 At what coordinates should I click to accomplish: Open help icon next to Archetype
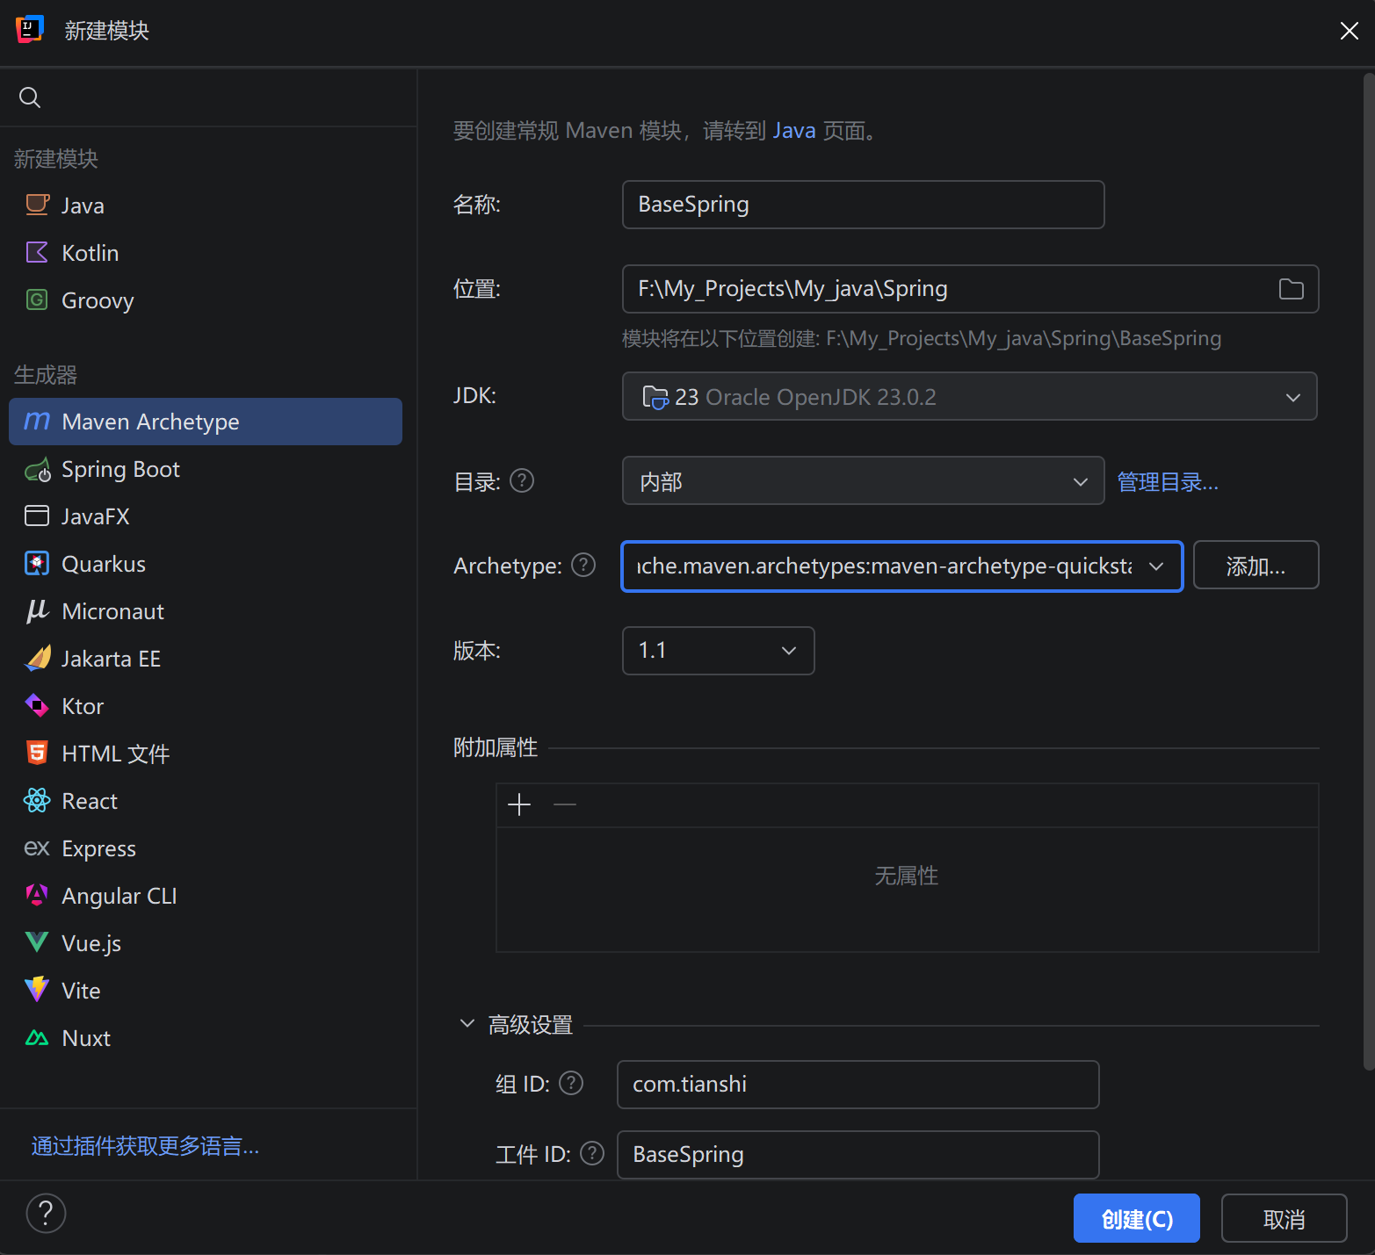[583, 565]
